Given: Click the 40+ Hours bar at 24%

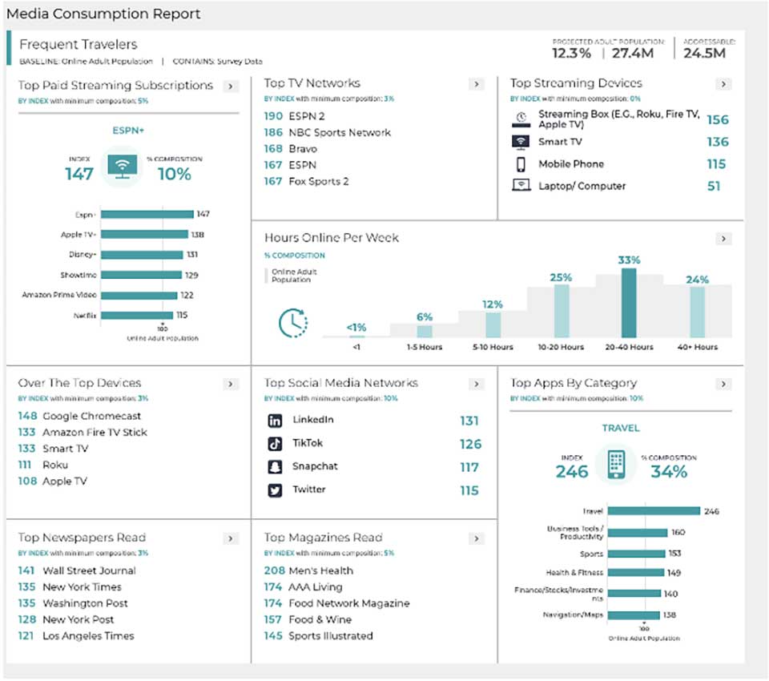Looking at the screenshot, I should tap(698, 312).
